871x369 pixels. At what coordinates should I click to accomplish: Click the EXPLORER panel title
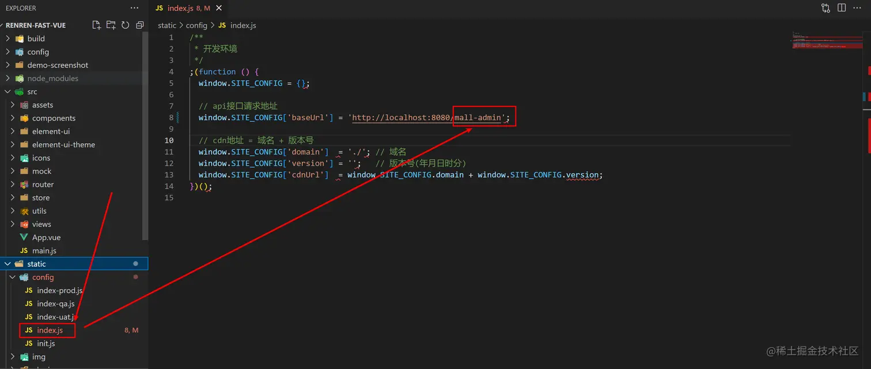point(21,8)
